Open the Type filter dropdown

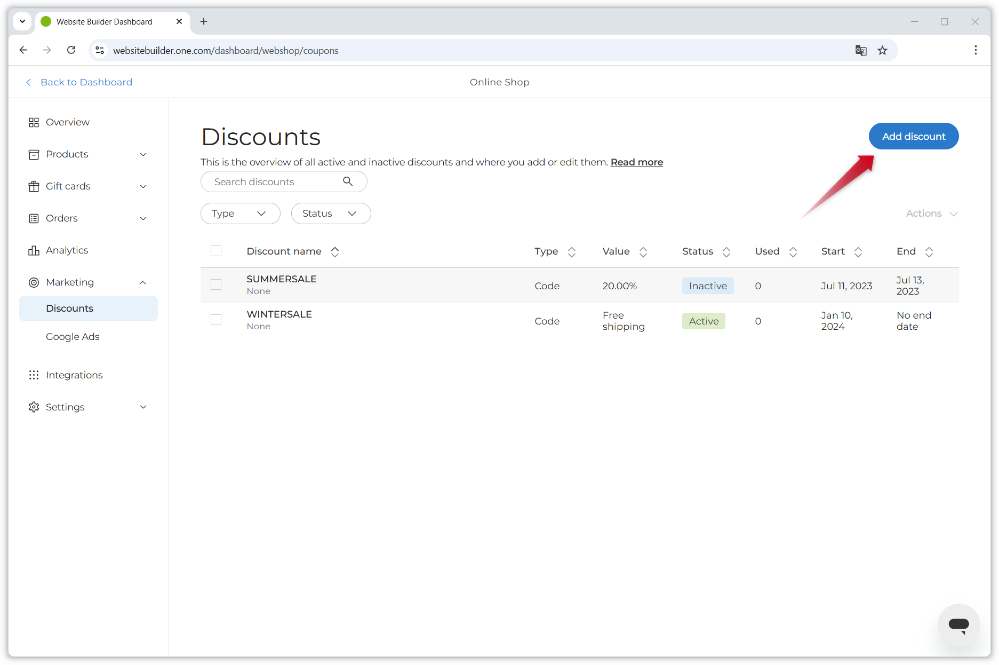(240, 213)
